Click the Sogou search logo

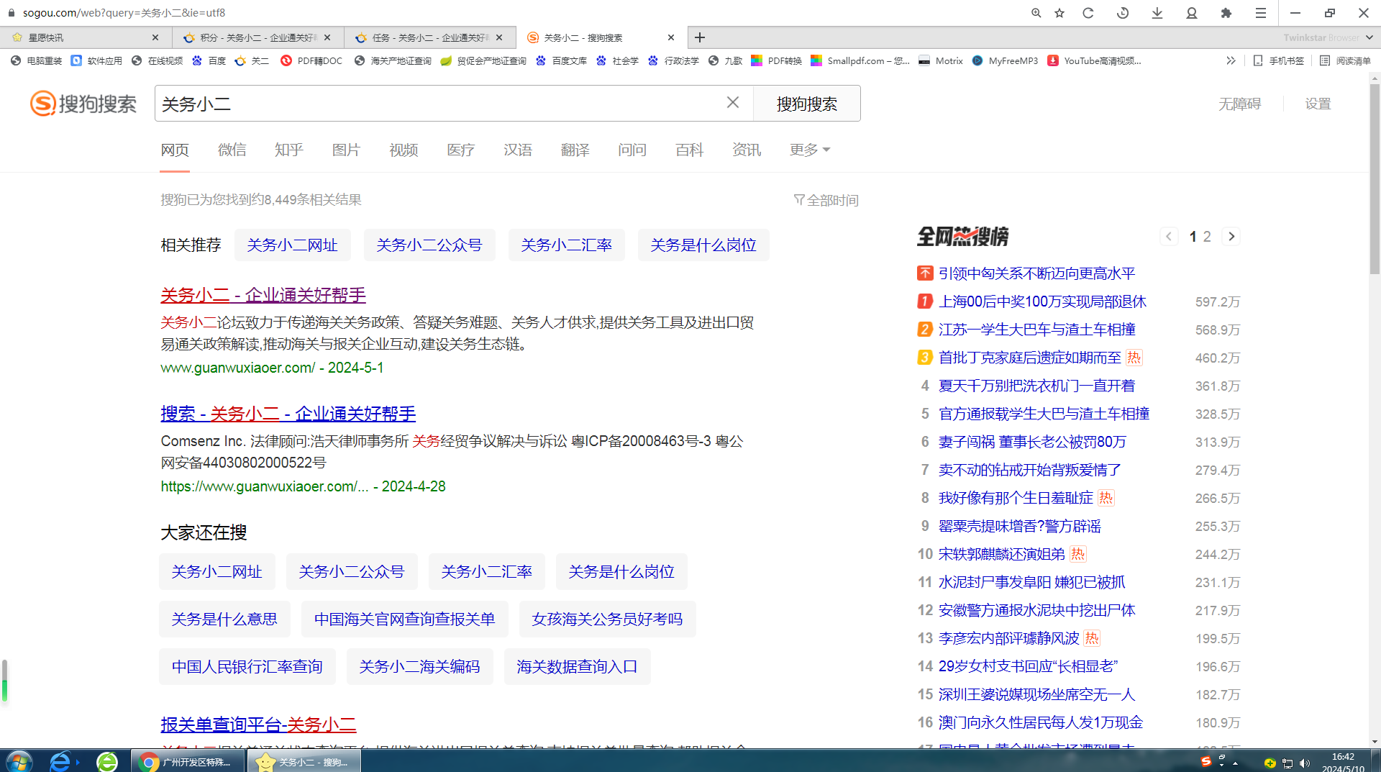(83, 104)
